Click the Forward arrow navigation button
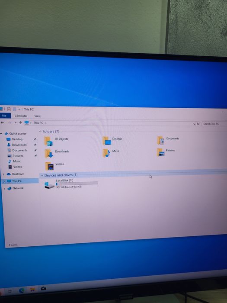 tap(9, 122)
